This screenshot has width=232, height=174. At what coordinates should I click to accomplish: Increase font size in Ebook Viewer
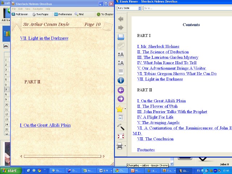pos(121,55)
